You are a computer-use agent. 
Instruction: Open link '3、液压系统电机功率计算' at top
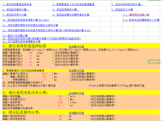127,4
